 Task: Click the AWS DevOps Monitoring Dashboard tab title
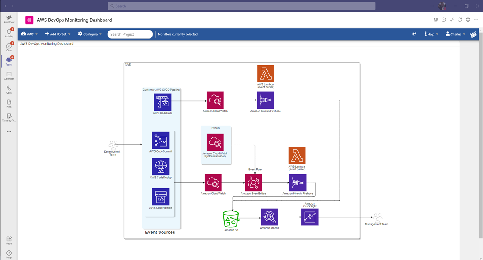point(74,20)
